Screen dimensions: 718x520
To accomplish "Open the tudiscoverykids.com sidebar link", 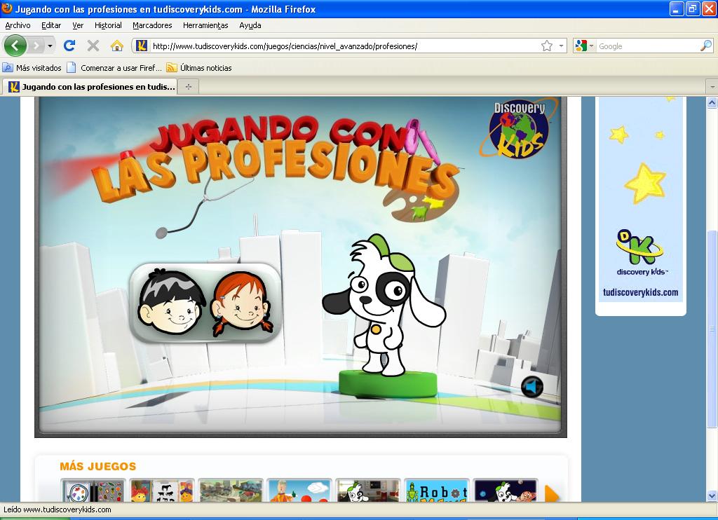I will pos(641,292).
